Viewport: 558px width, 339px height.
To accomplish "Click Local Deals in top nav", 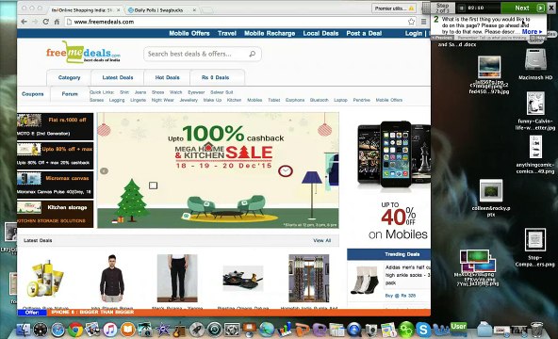I will (320, 33).
